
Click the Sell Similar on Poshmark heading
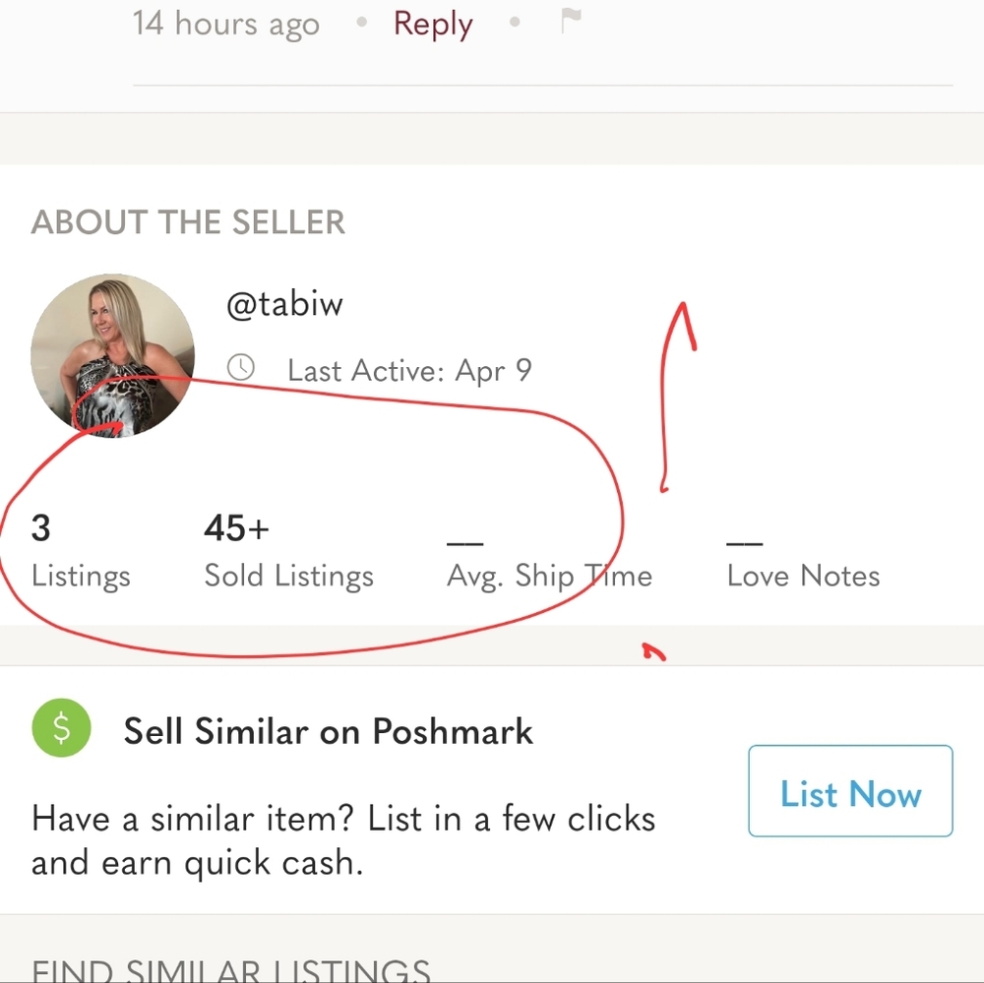click(x=329, y=732)
